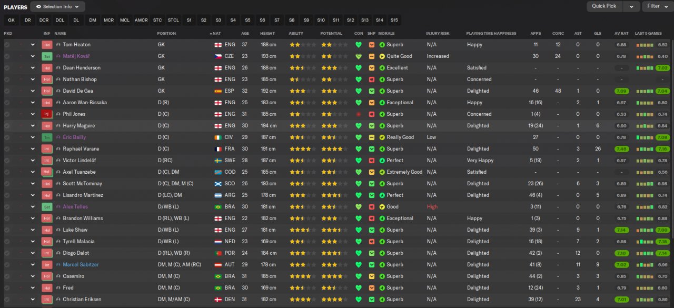Click Raphaël Varane's last 5 games form bars
Screen dimensions: 674x308
point(645,149)
